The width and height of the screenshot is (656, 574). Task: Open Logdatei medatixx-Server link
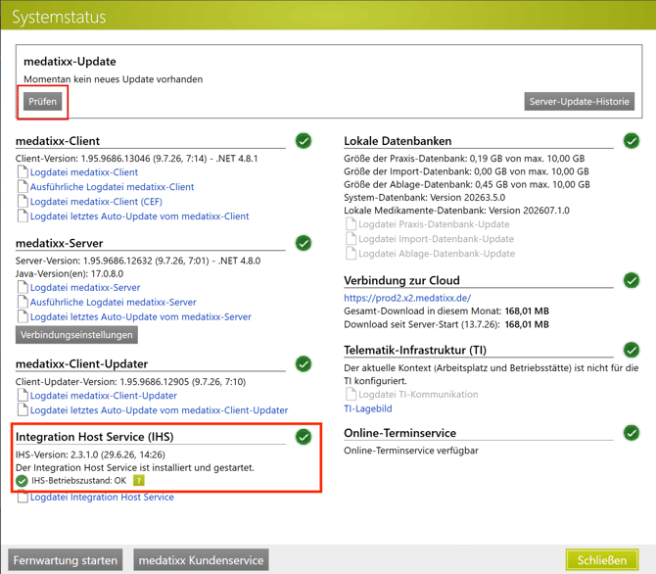tap(85, 287)
